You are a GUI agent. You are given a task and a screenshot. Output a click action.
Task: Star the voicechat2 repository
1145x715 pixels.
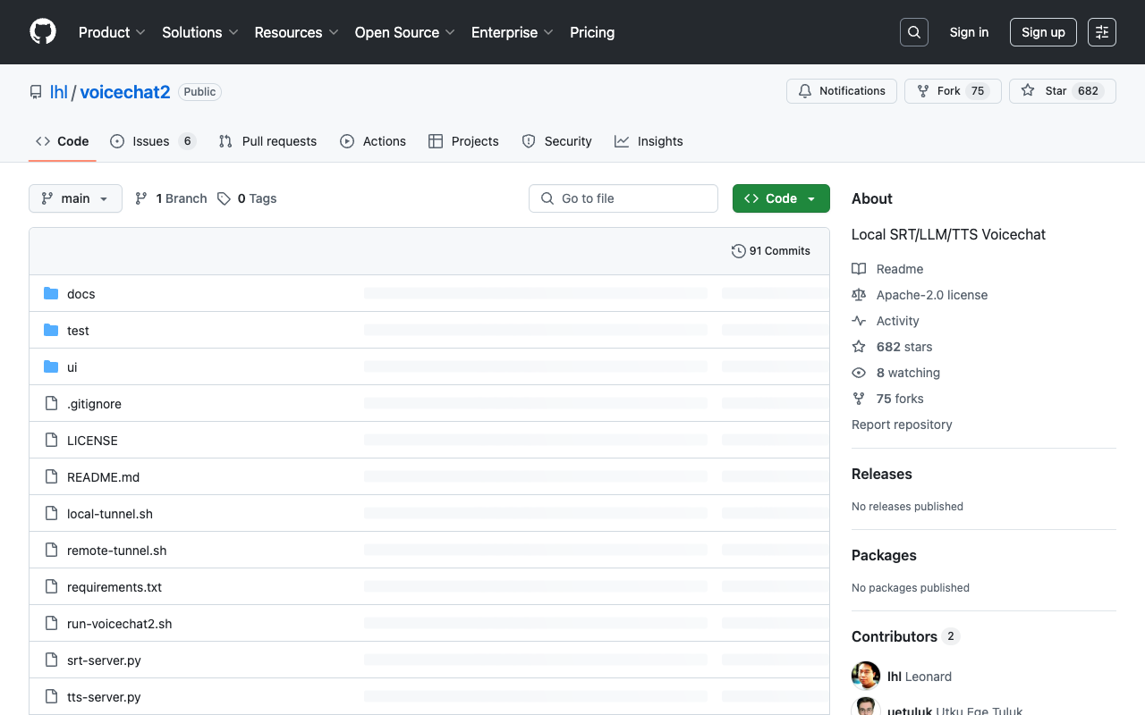click(1063, 91)
